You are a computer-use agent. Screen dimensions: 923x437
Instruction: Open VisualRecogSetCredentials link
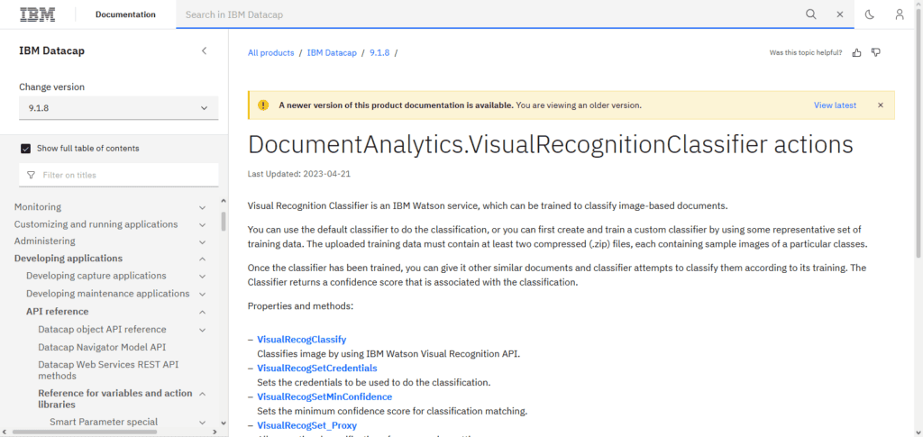[317, 369]
